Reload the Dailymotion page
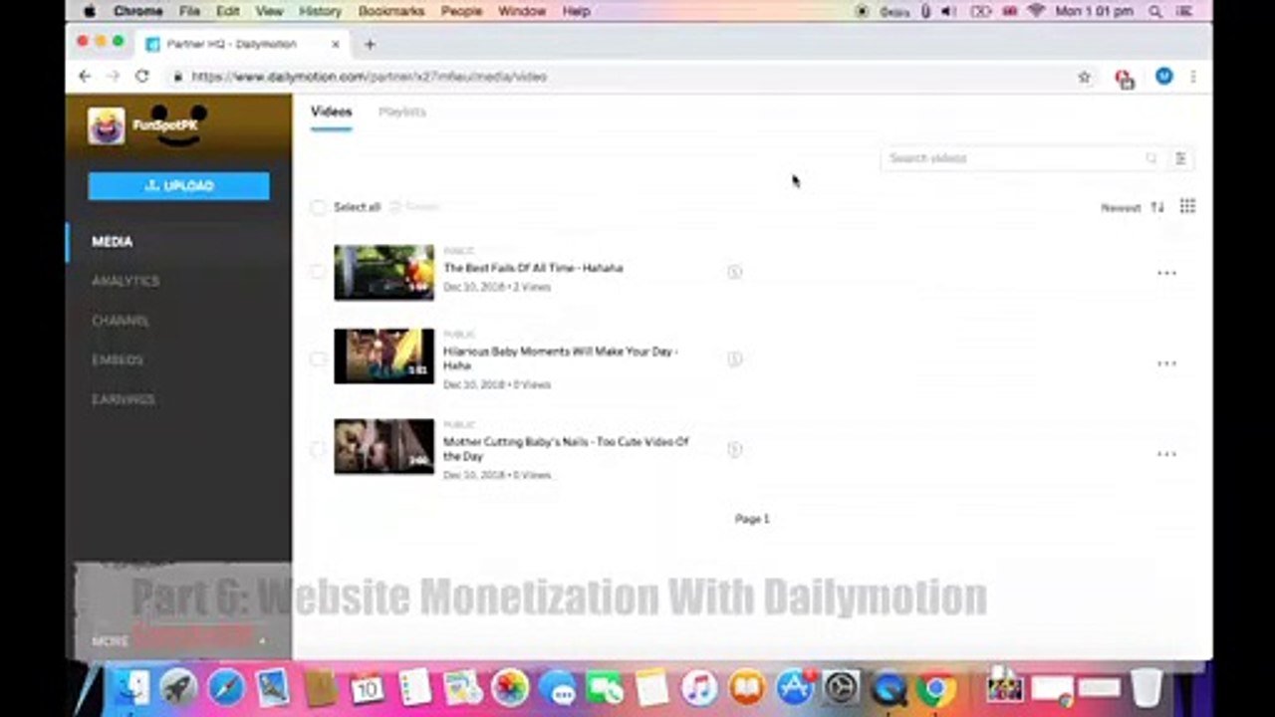 coord(142,77)
